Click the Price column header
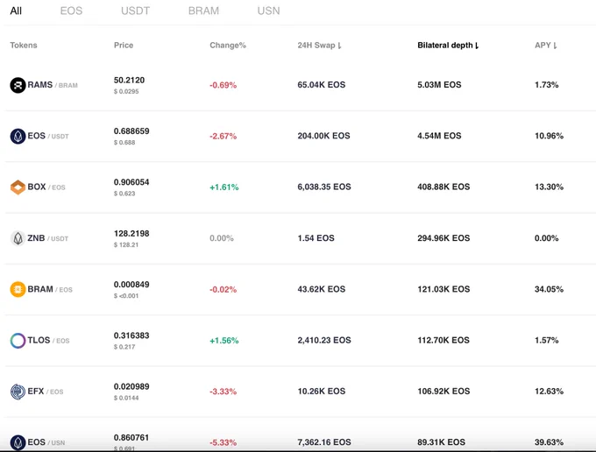Screen dimensions: 596x452 [x=124, y=46]
